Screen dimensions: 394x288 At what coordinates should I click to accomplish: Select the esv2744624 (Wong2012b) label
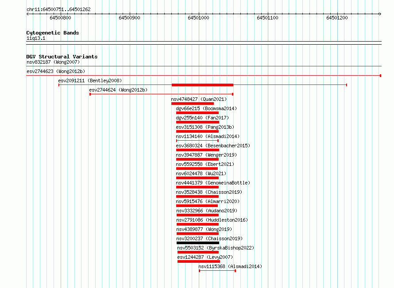(118, 90)
